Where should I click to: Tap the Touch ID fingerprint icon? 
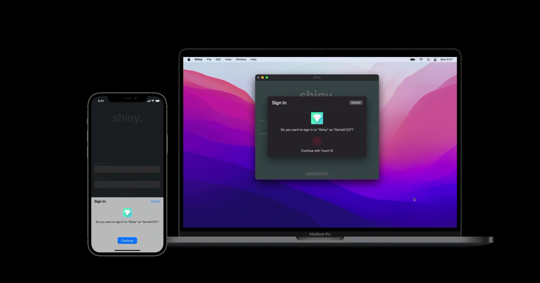click(x=317, y=141)
